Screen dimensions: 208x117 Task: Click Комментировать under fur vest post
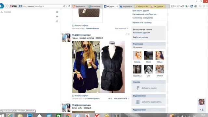pyautogui.click(x=93, y=98)
